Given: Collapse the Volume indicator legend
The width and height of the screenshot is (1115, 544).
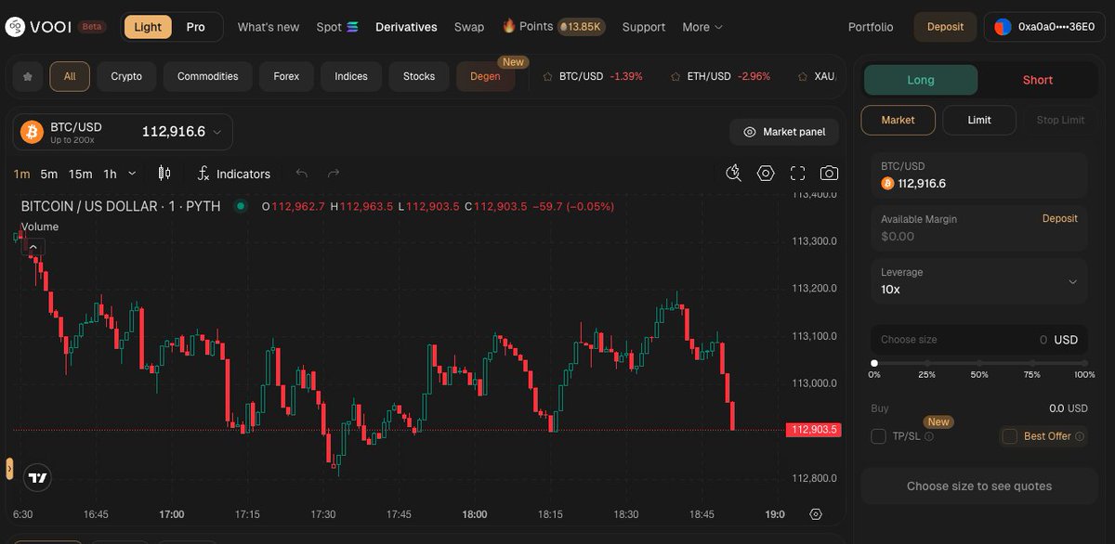Looking at the screenshot, I should tap(33, 247).
